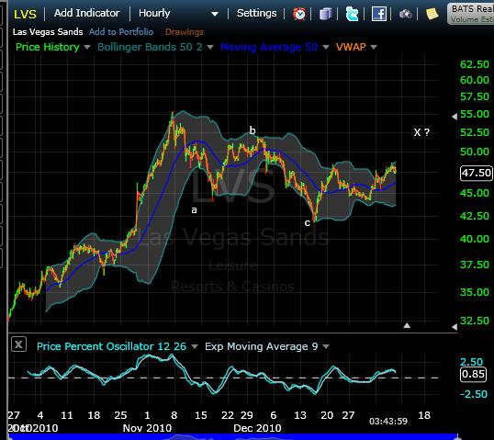Click the BATS Real-time data button
Screen dimensions: 494x440
[471, 14]
